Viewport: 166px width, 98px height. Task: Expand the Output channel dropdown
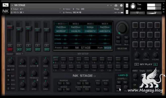click(60, 9)
